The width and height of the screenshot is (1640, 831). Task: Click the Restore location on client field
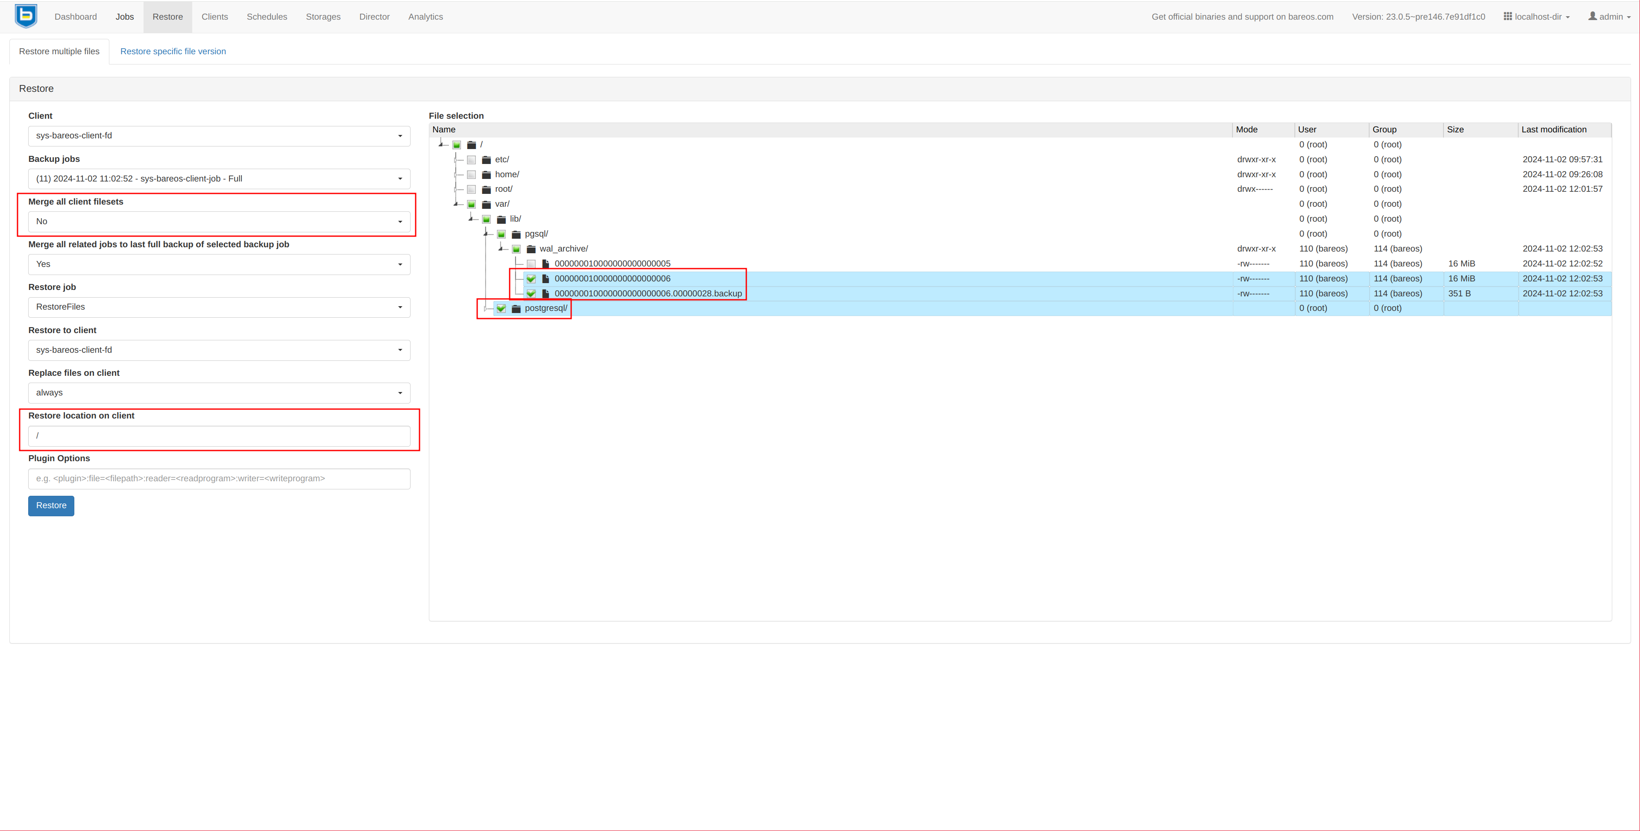pyautogui.click(x=219, y=436)
